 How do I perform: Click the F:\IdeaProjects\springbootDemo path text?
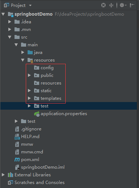click(x=90, y=14)
